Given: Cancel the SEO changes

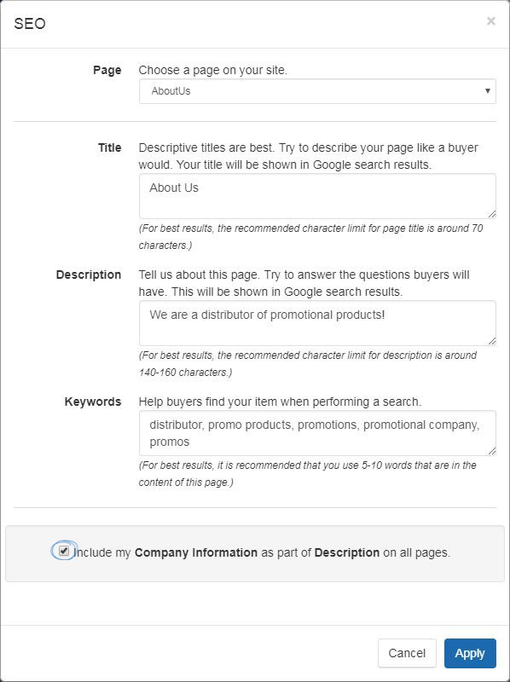Looking at the screenshot, I should pos(407,653).
